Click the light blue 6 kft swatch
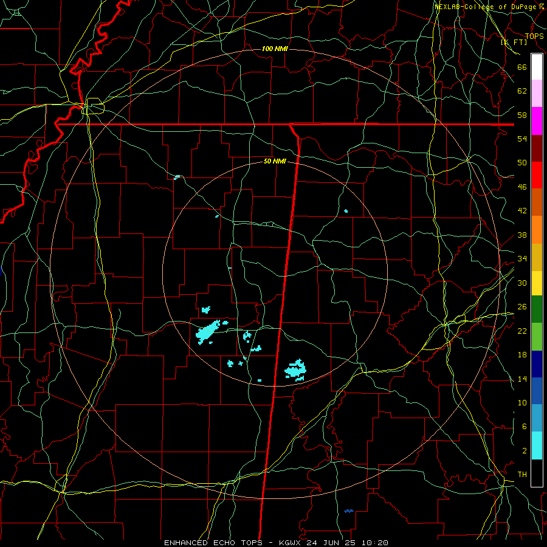The image size is (547, 547). coord(537,418)
